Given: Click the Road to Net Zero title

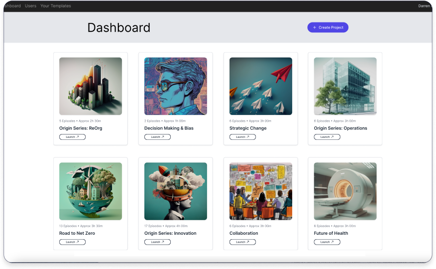Looking at the screenshot, I should coord(77,233).
